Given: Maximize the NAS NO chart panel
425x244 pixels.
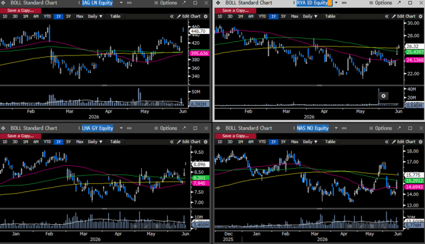Looking at the screenshot, I should 410,128.
